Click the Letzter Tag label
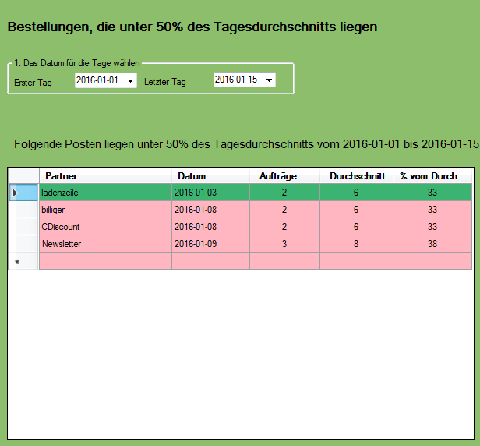Screen dimensions: 480x446 [165, 82]
